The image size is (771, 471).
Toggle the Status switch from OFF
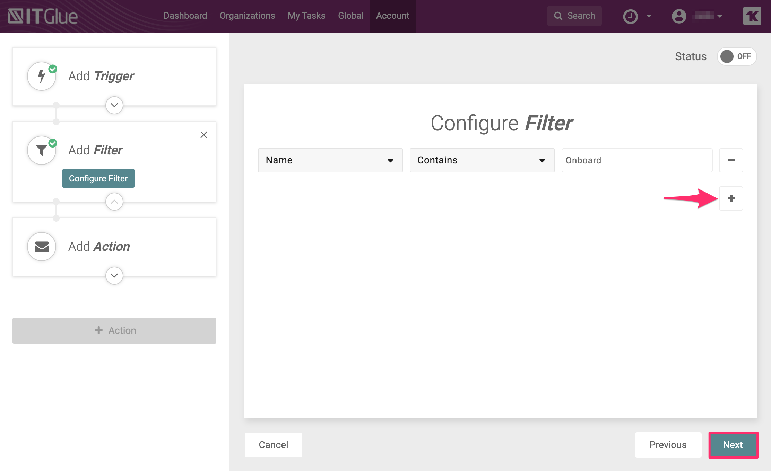tap(737, 56)
